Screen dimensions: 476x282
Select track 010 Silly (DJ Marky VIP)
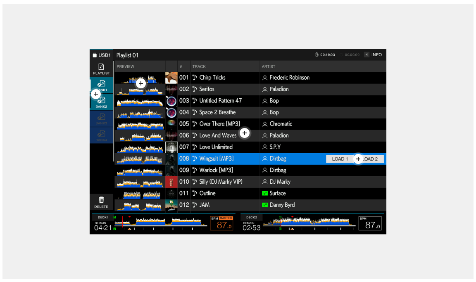click(x=221, y=182)
